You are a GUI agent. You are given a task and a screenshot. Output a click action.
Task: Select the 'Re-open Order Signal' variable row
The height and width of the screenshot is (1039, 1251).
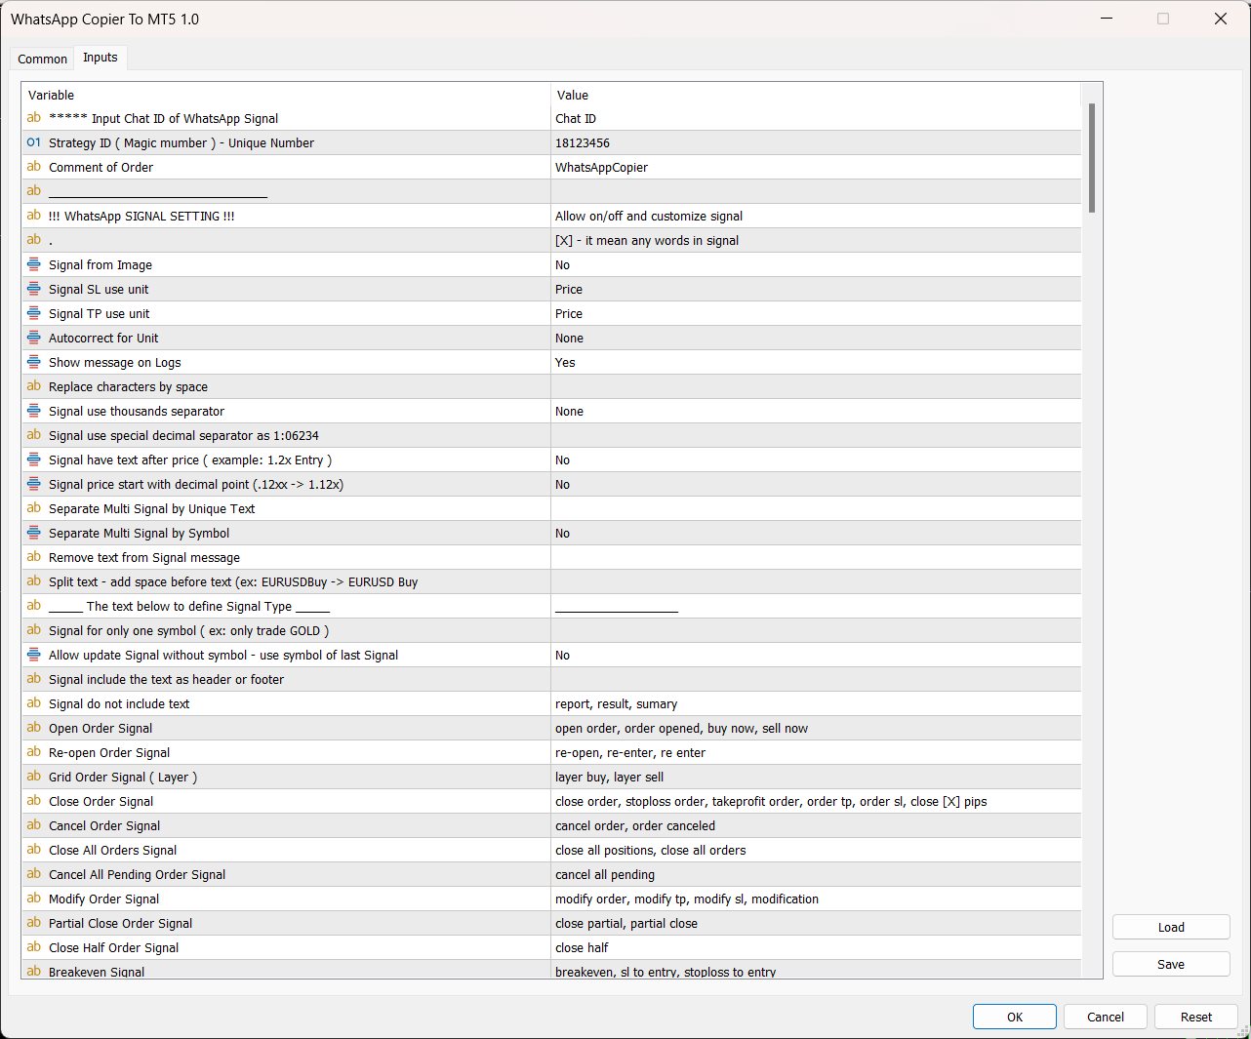pyautogui.click(x=286, y=752)
